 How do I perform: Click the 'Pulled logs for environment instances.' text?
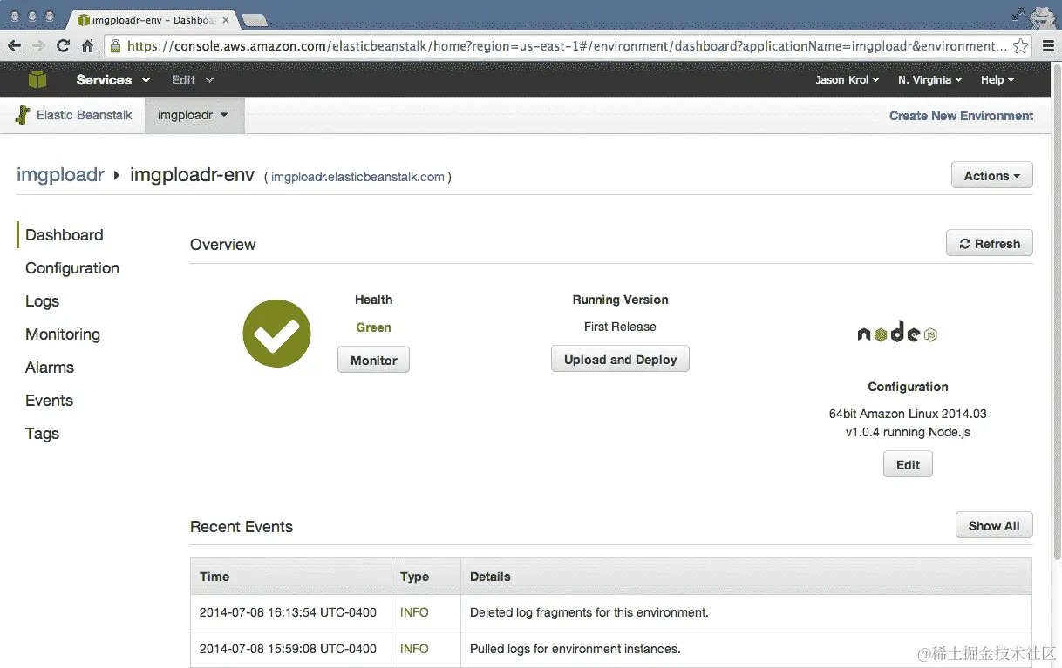tap(575, 649)
